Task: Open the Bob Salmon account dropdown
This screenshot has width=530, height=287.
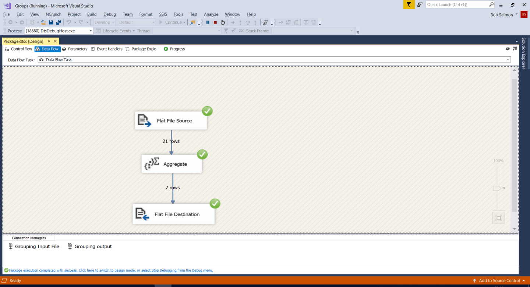Action: click(517, 14)
